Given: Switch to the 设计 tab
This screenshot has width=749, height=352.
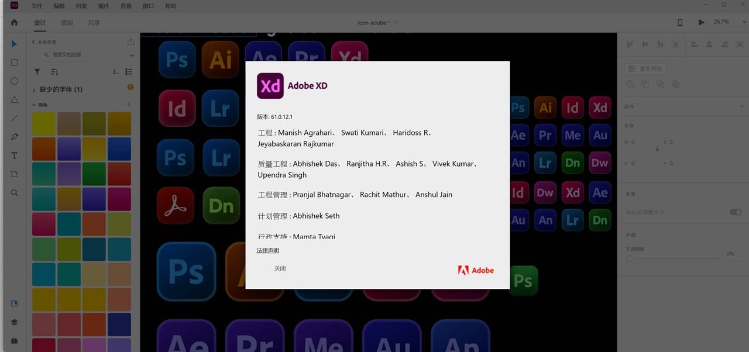Looking at the screenshot, I should tap(40, 23).
